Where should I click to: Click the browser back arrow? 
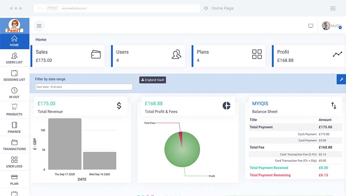[39, 8]
